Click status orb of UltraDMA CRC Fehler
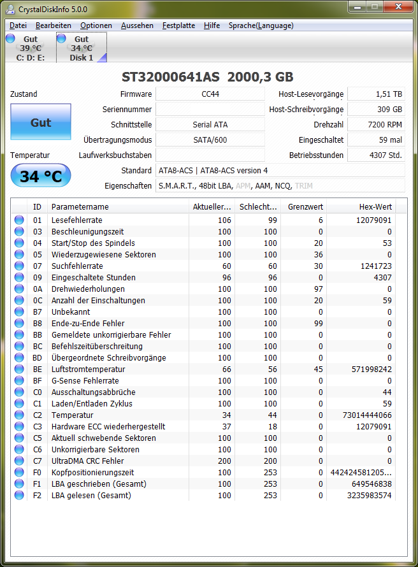The width and height of the screenshot is (418, 567). (19, 461)
